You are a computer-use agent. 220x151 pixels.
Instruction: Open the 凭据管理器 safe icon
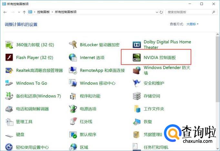click(x=136, y=135)
